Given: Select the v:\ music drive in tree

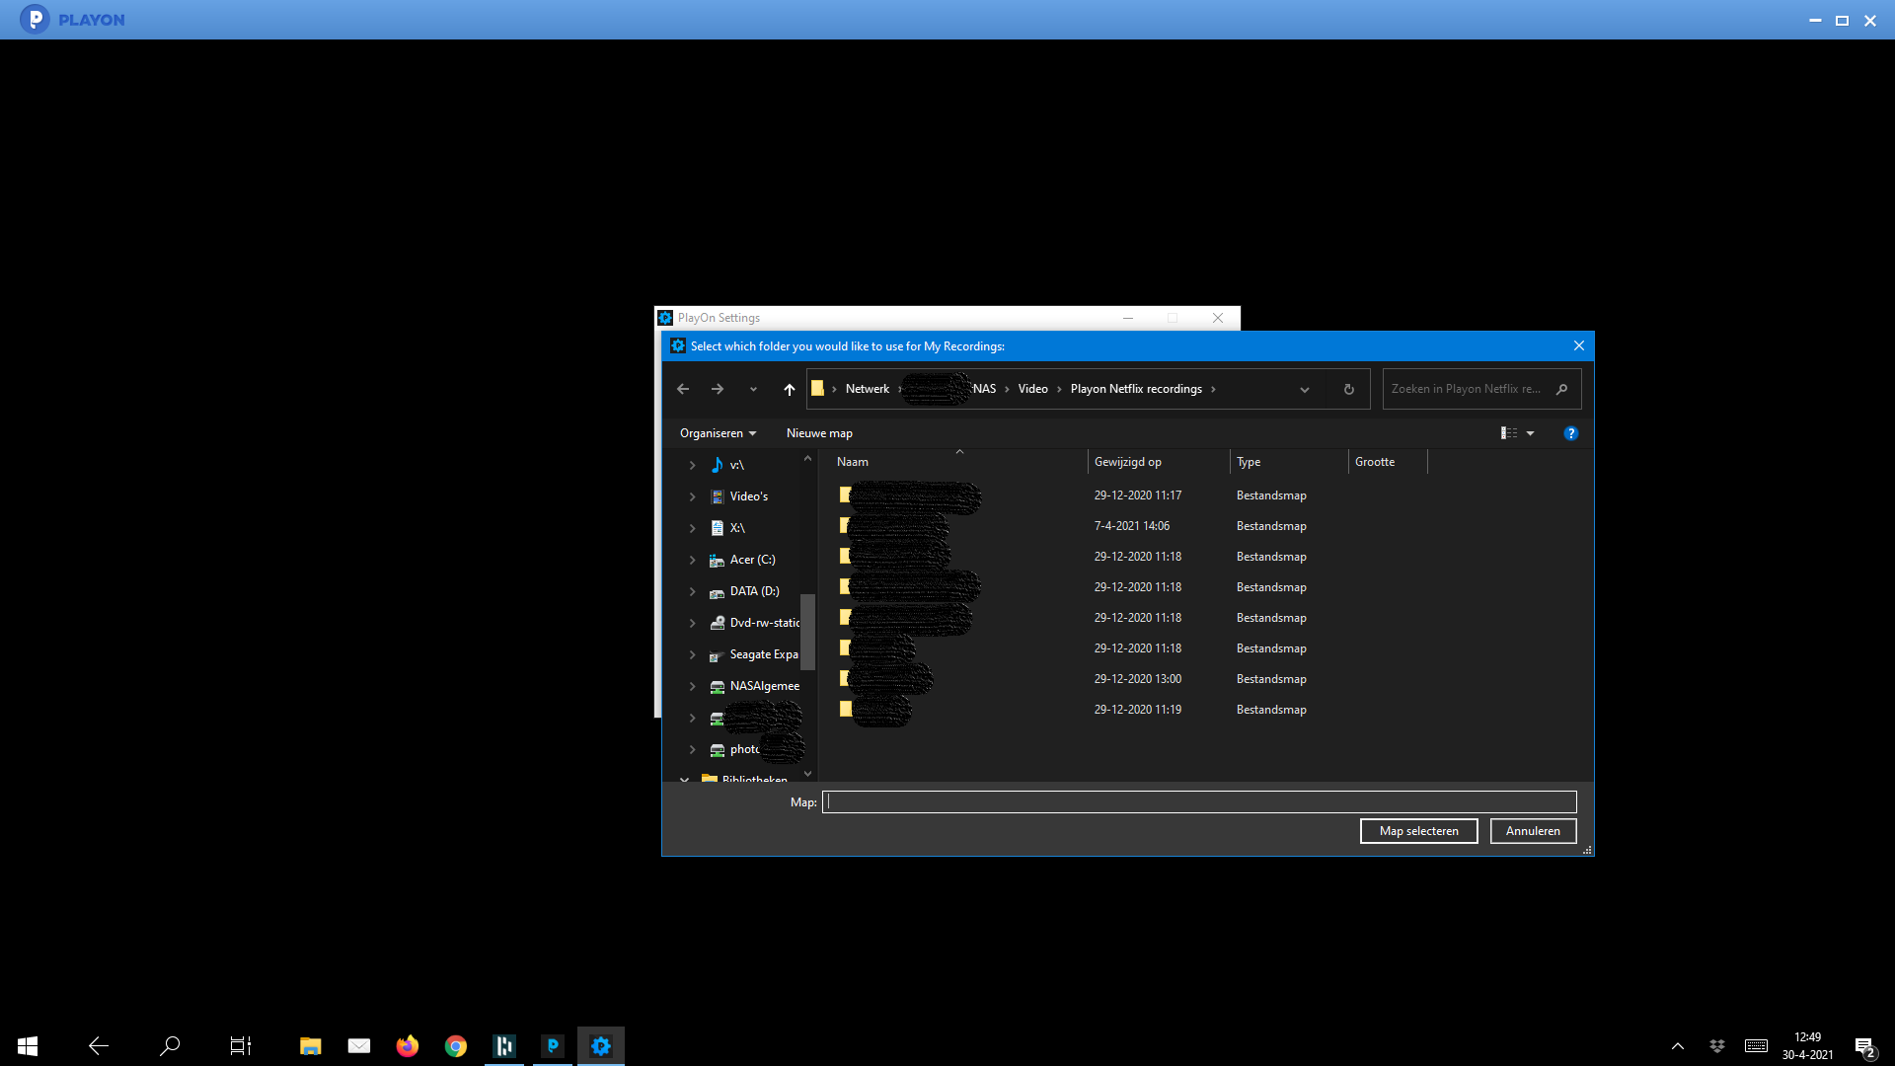Looking at the screenshot, I should 737,465.
